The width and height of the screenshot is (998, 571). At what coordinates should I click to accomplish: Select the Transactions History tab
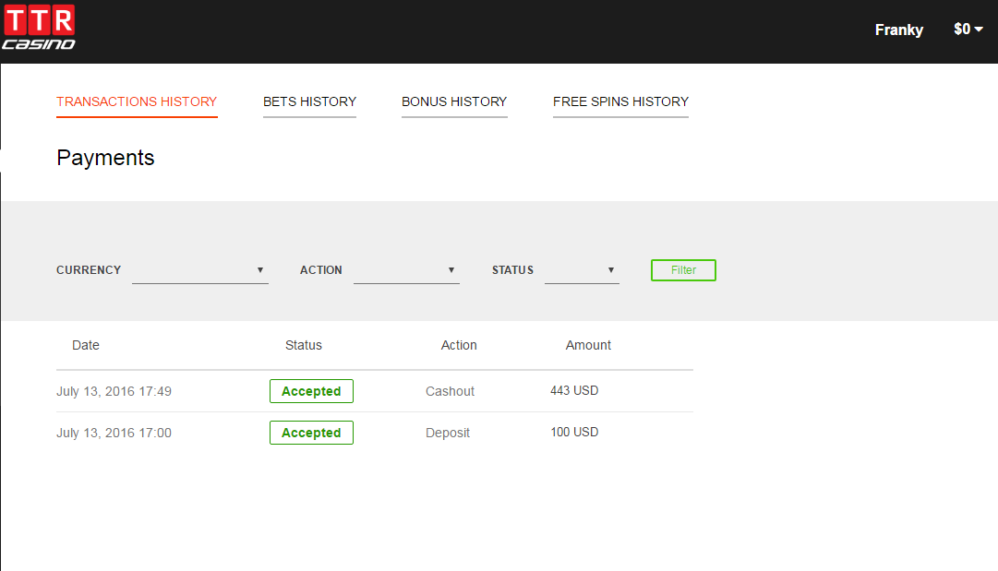tap(137, 101)
